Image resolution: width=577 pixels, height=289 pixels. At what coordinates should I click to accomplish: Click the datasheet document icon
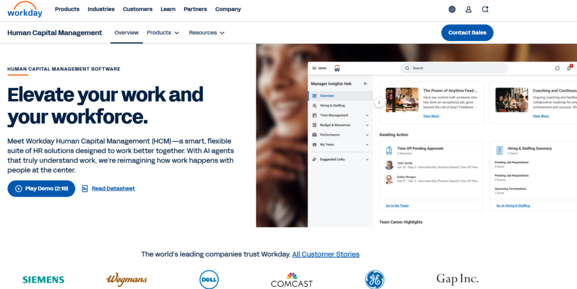(x=85, y=189)
